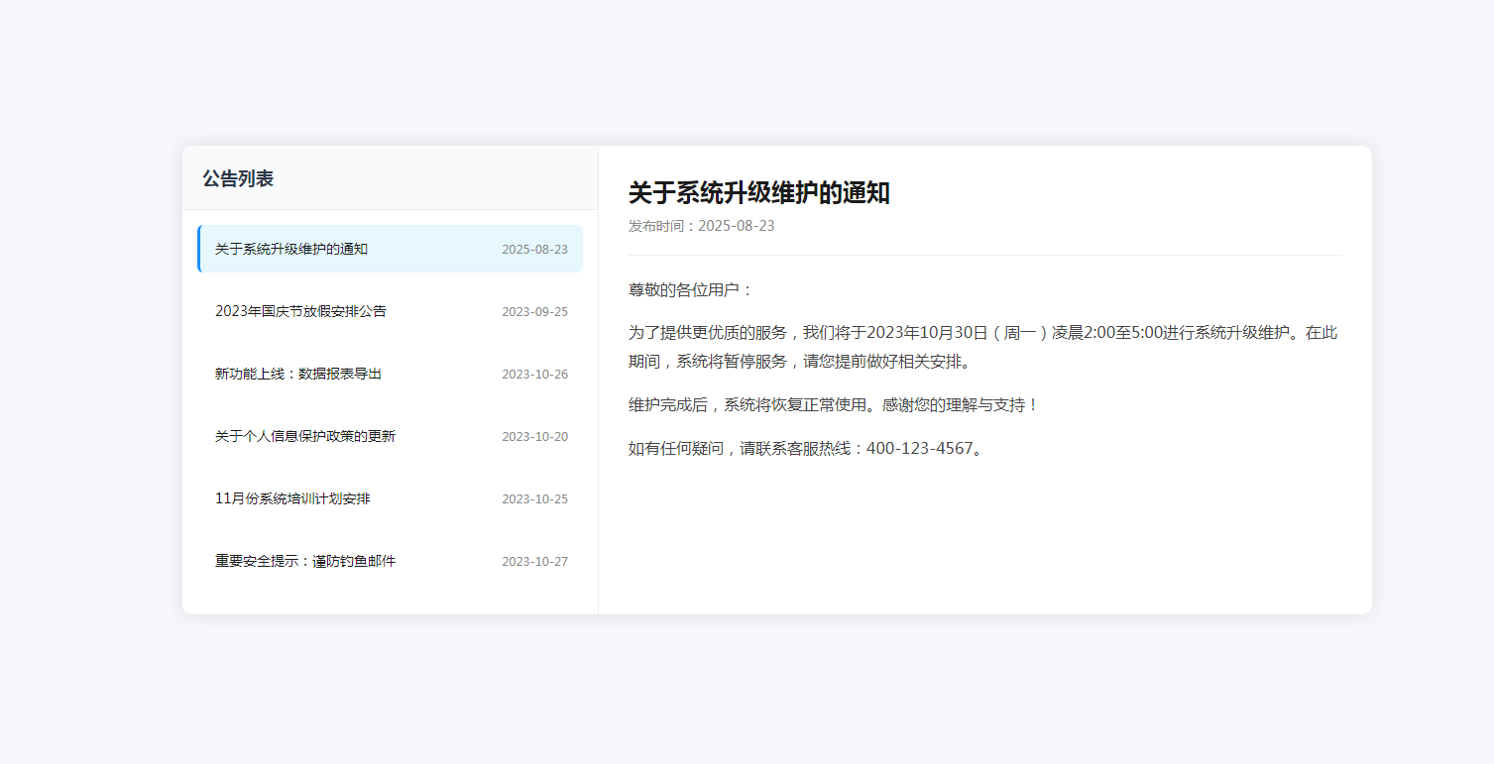Image resolution: width=1494 pixels, height=764 pixels.
Task: Click the list date 2023-10-20
Action: pos(534,437)
